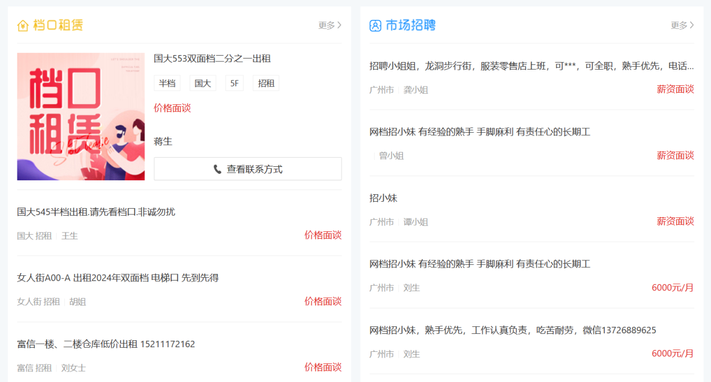Click the 档口租赁 section heading

[x=58, y=26]
